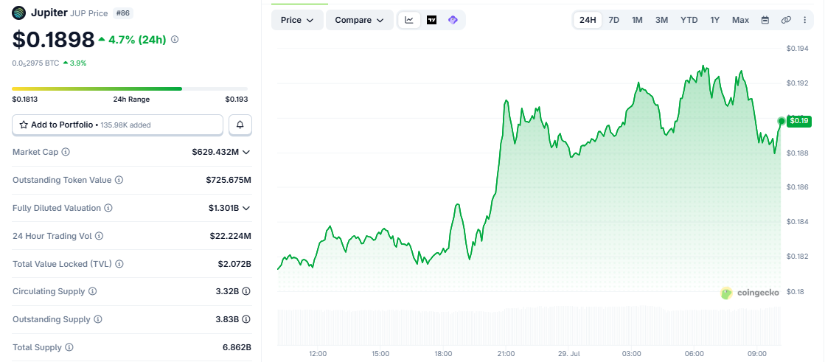This screenshot has height=362, width=825.
Task: Click info icon beside the 3.32B value
Action: click(246, 291)
